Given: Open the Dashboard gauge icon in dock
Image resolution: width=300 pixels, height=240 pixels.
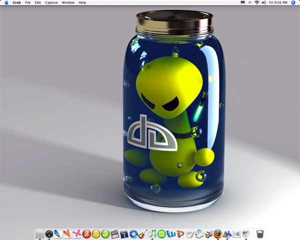Looking at the screenshot, I should point(49,234).
